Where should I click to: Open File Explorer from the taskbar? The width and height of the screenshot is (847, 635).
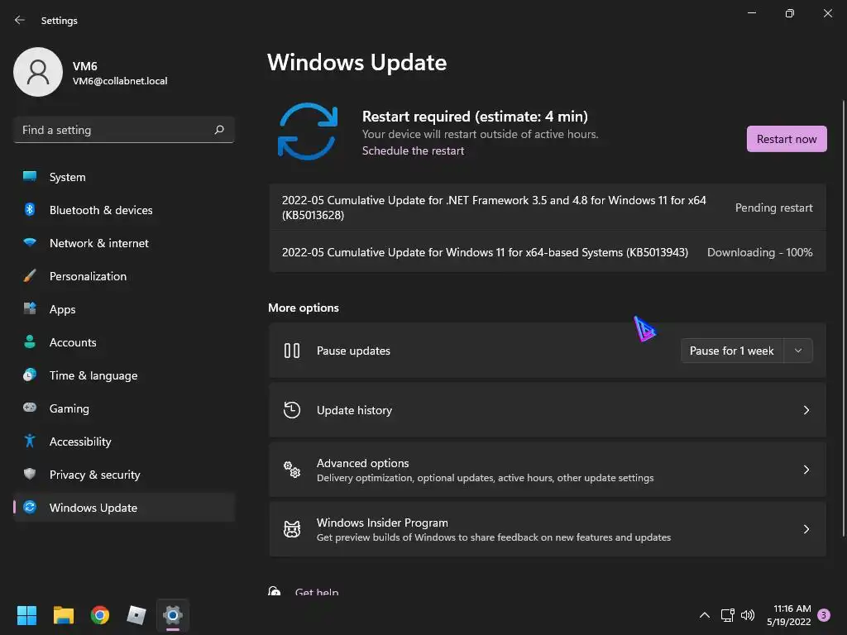[63, 615]
